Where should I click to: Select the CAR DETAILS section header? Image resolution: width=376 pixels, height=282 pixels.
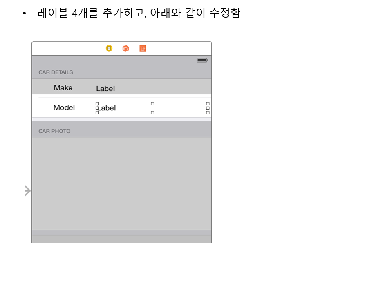pyautogui.click(x=56, y=72)
